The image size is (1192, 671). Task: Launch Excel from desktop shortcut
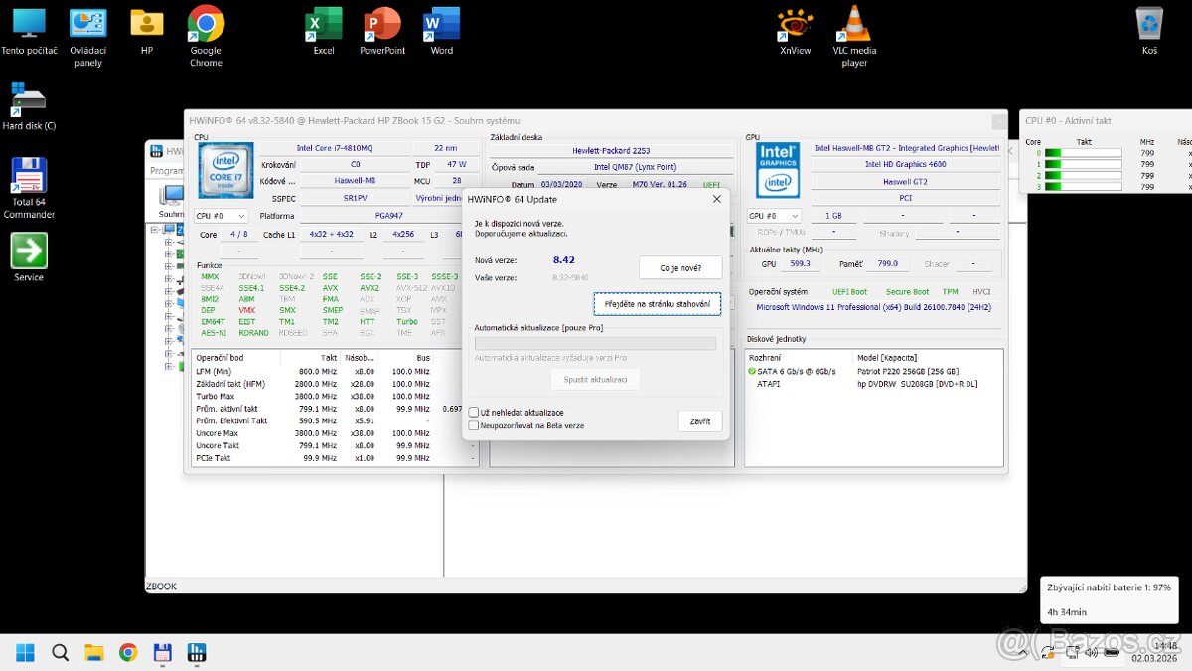pos(324,31)
